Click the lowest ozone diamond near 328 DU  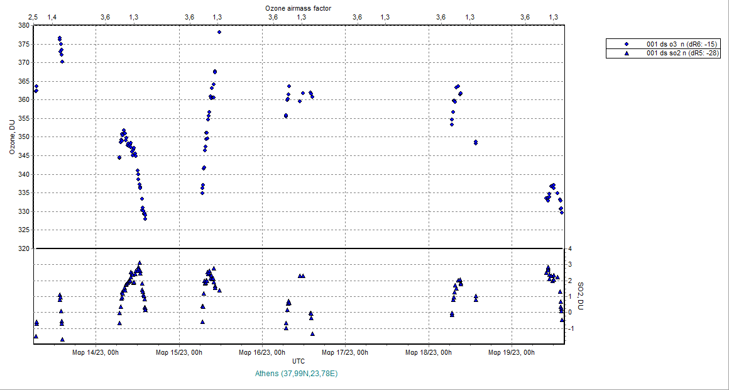pos(145,218)
